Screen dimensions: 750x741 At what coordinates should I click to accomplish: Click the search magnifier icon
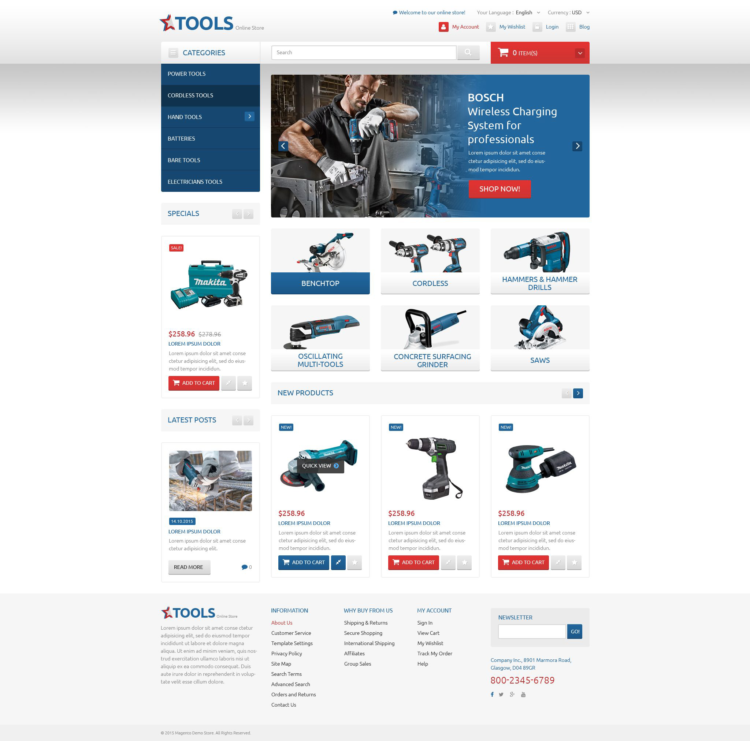point(468,53)
